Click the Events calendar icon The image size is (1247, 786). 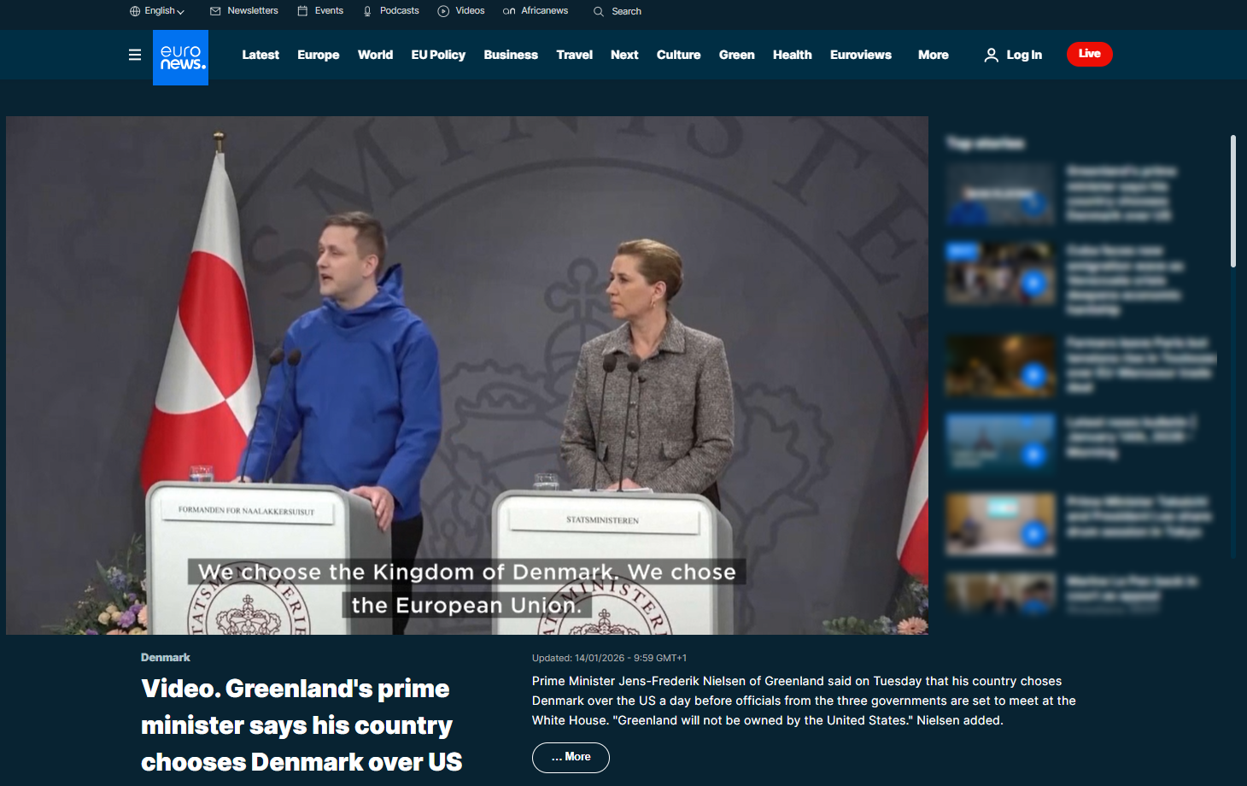click(x=302, y=11)
